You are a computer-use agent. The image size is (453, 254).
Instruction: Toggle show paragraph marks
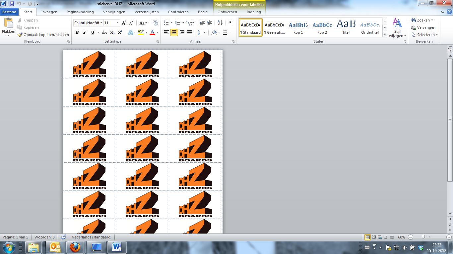tap(231, 23)
